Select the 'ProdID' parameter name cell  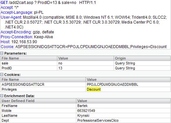point(29,68)
